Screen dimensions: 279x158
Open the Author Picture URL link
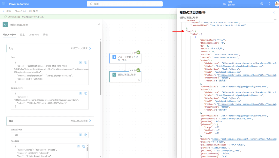pos(247,75)
